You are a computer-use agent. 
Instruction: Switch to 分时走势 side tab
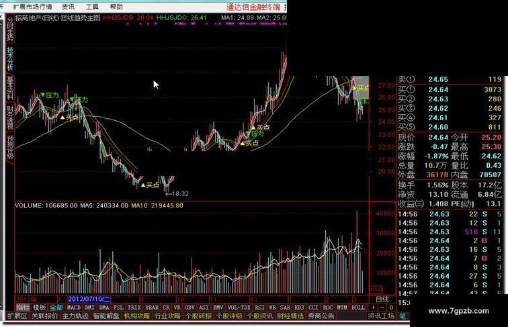coord(10,29)
